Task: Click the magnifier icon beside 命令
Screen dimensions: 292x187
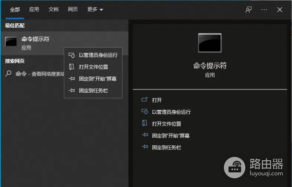Action: [8, 74]
